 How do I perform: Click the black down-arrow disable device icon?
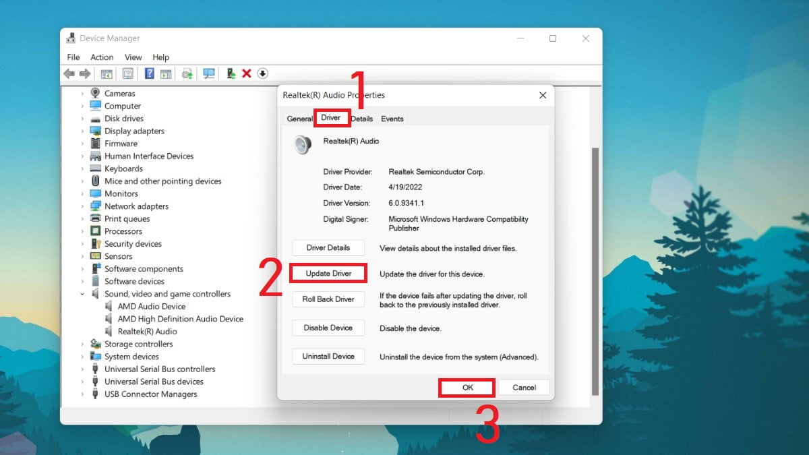(x=263, y=73)
